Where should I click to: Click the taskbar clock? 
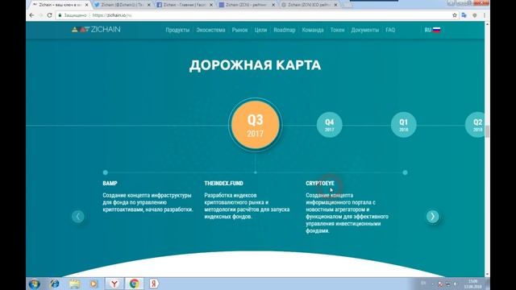pyautogui.click(x=472, y=284)
